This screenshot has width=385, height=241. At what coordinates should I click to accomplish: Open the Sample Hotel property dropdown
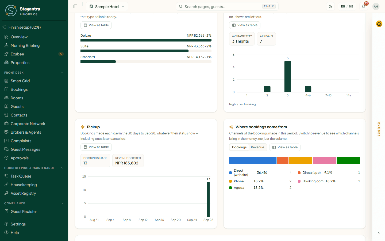pyautogui.click(x=107, y=6)
